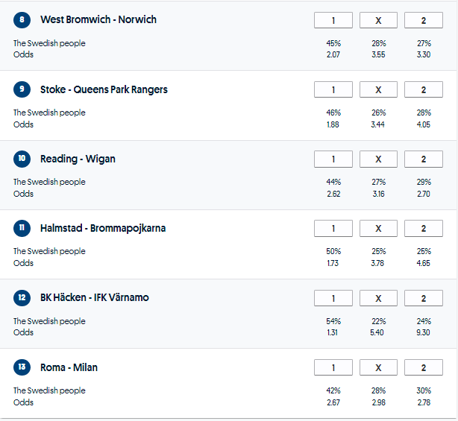
Task: Select 1 for BK Häcken - IFK Värnamo
Action: point(333,298)
